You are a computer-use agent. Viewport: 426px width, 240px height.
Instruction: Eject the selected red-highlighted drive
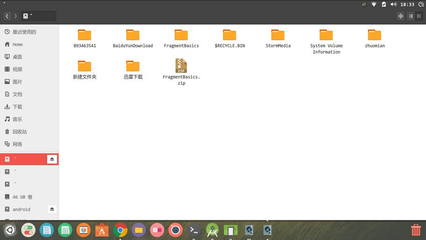tap(52, 160)
